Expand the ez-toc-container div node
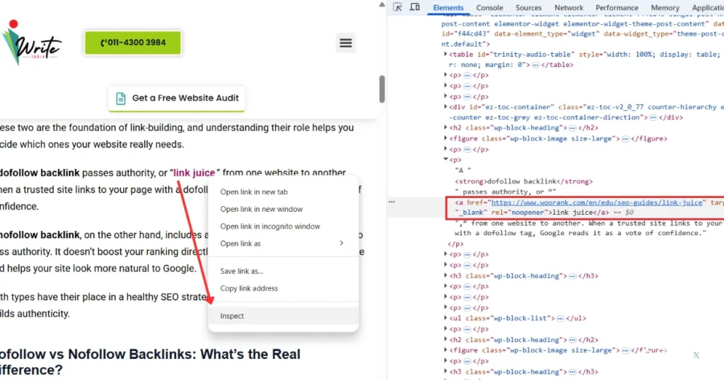 (445, 107)
